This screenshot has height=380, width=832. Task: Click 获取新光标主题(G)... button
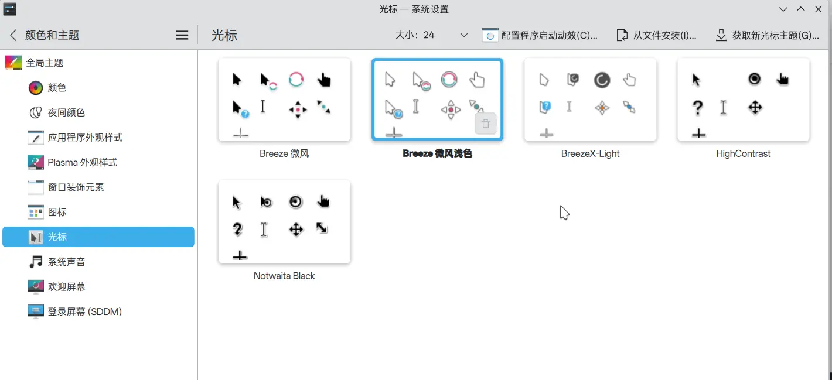(768, 35)
